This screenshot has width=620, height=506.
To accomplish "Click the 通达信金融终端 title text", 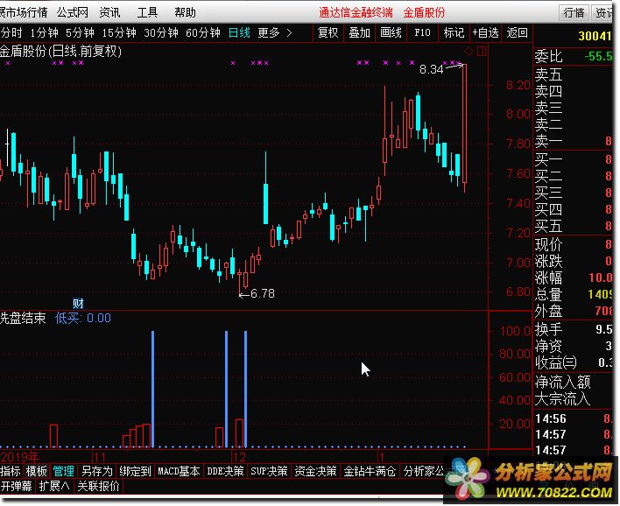I will (356, 12).
